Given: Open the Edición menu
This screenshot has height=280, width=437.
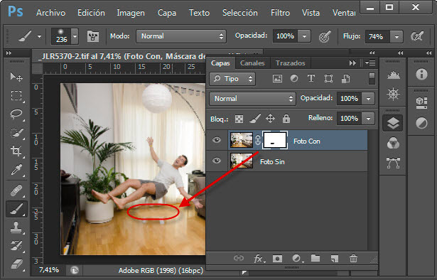Looking at the screenshot, I should click(x=91, y=13).
